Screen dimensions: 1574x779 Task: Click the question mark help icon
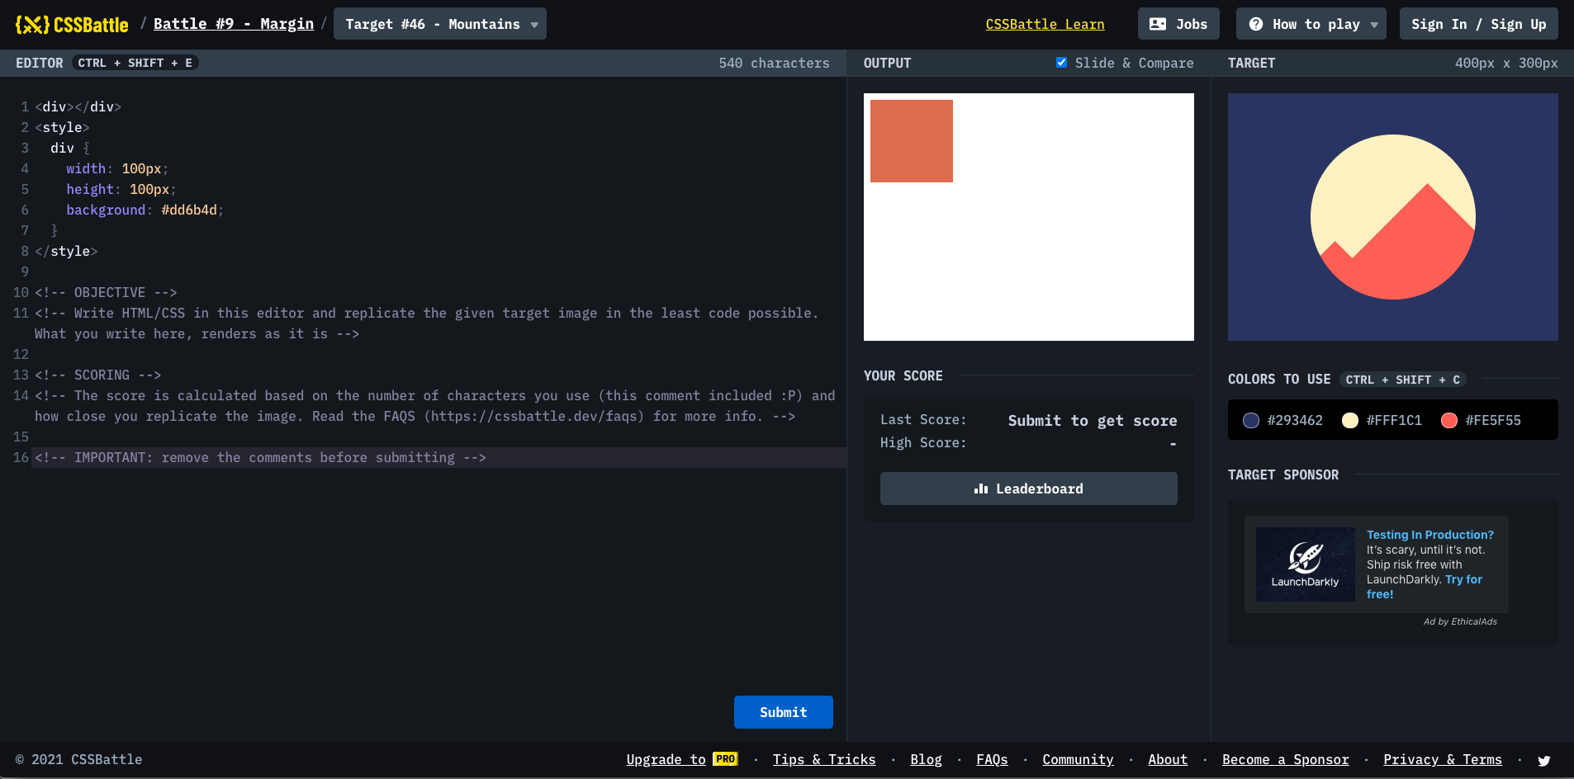(1255, 24)
